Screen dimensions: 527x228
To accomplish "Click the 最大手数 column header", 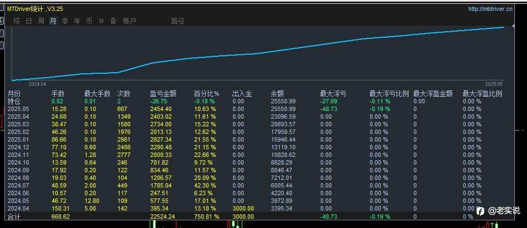I will (x=97, y=94).
